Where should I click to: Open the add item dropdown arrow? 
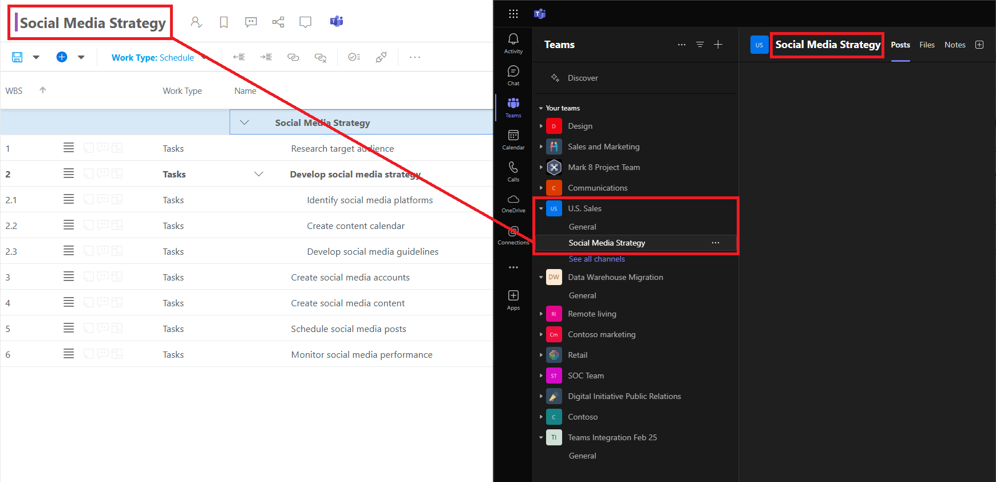point(81,57)
